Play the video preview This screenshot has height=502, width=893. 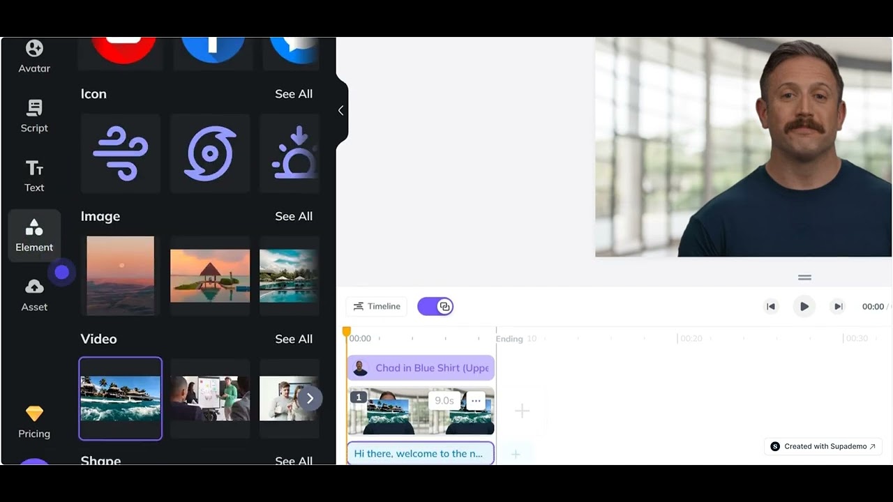804,306
